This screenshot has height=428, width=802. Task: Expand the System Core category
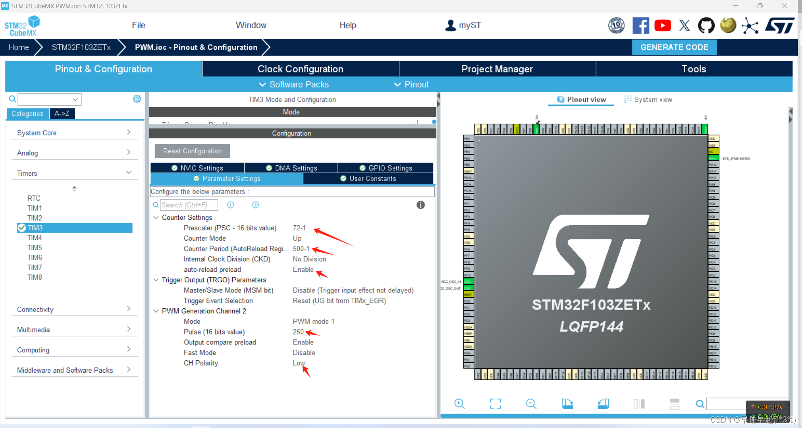click(x=129, y=133)
